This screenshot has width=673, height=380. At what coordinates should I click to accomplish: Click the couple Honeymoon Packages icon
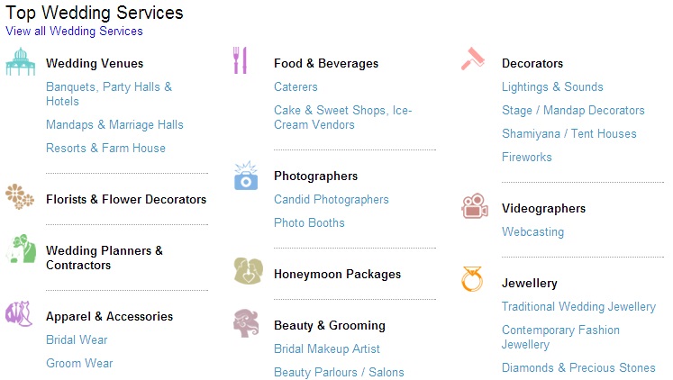248,271
